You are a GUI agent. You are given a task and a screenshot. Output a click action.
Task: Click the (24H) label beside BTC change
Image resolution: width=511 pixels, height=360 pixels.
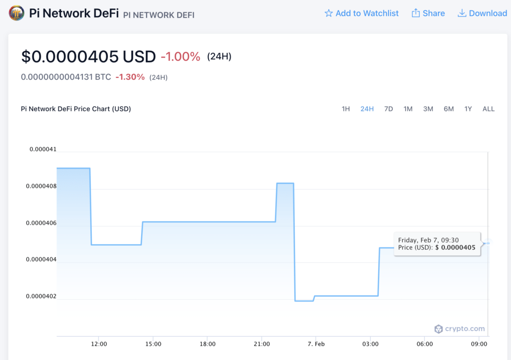(158, 77)
